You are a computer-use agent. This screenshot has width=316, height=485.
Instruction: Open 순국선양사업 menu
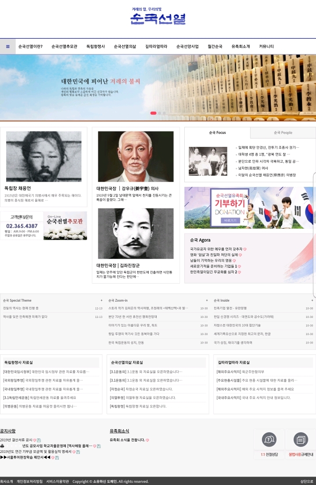pyautogui.click(x=187, y=47)
